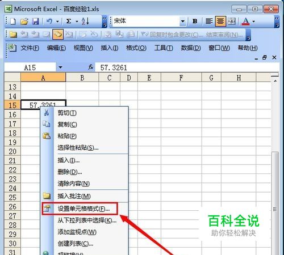
Task: Click the vertical scrollbar up arrow
Action: [x=275, y=81]
